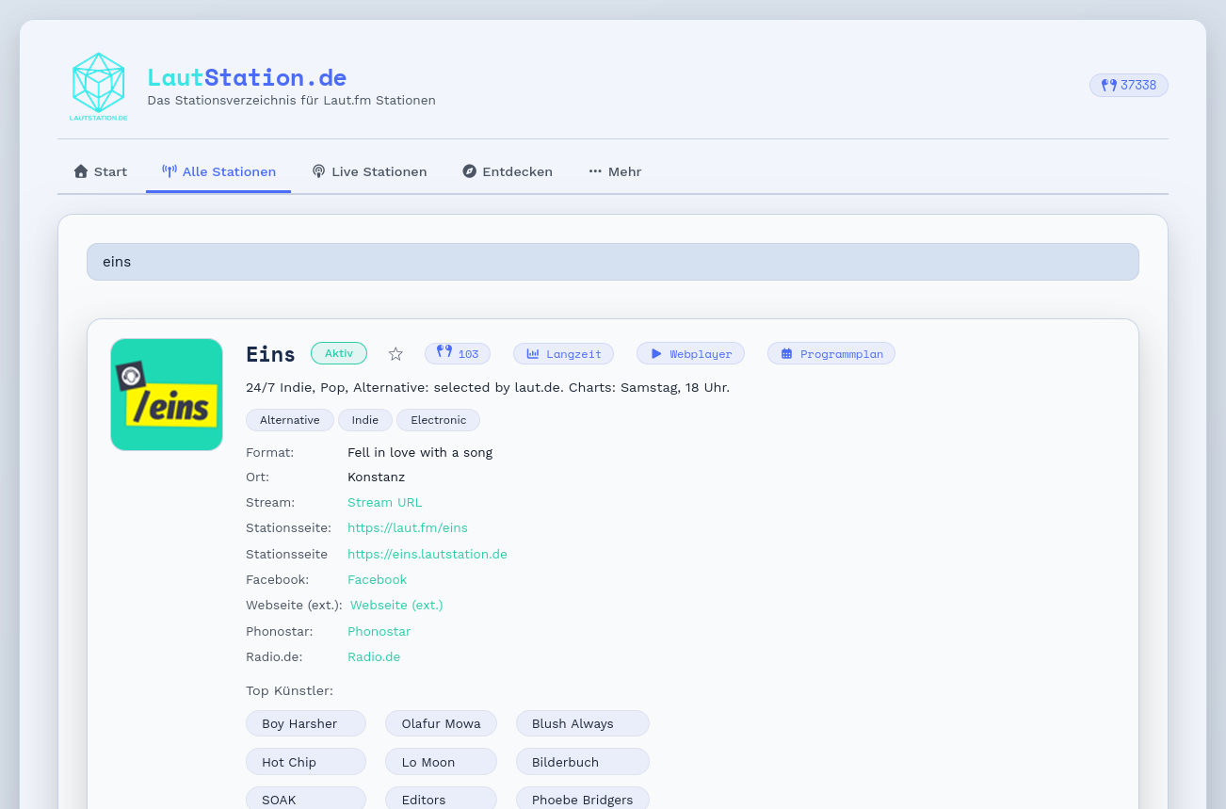Click the Aktiv status badge
The height and width of the screenshot is (809, 1226).
[339, 353]
